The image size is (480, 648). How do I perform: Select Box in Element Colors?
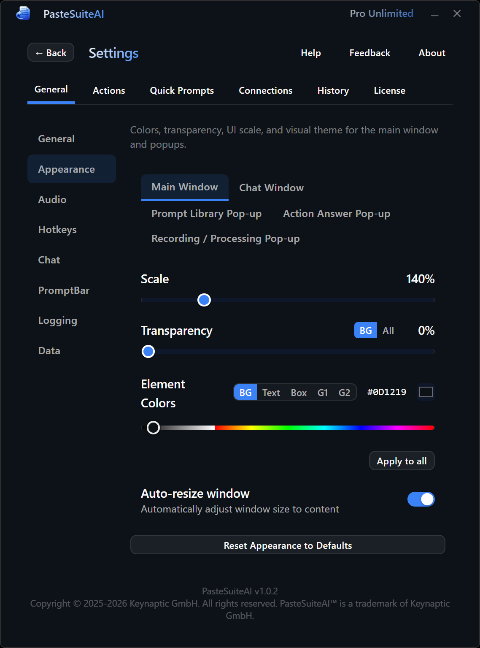(x=299, y=393)
